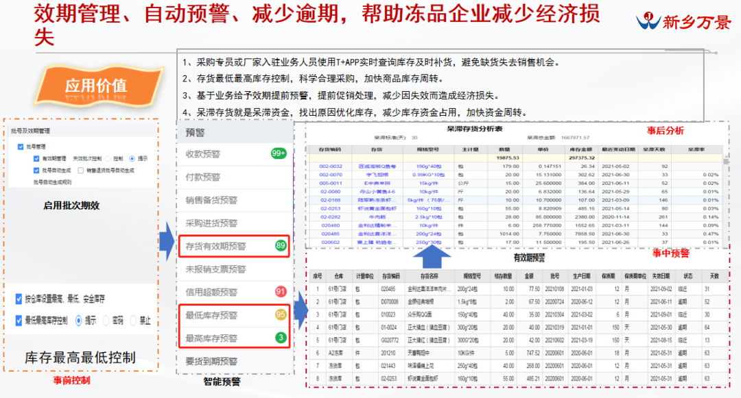Select the 禁止 radio option for 最低最高库存控制

(x=132, y=320)
